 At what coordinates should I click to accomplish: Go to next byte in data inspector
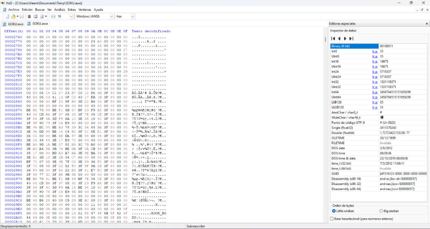[345, 39]
